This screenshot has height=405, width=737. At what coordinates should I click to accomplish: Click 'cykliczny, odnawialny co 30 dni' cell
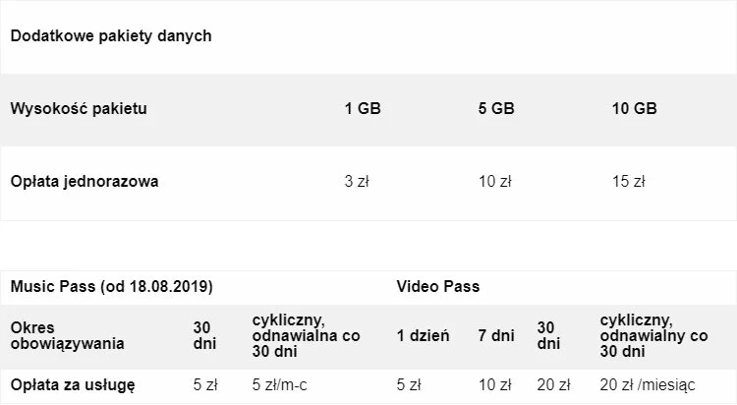point(653,335)
